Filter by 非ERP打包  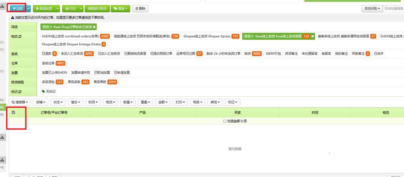(273, 54)
